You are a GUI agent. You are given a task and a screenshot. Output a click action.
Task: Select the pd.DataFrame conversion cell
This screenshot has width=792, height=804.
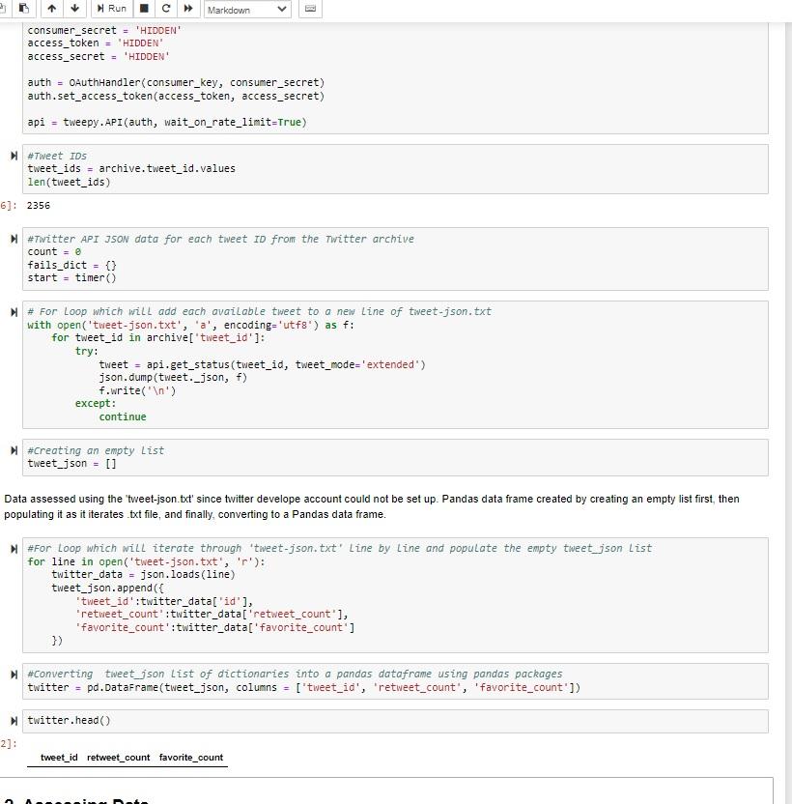290,687
